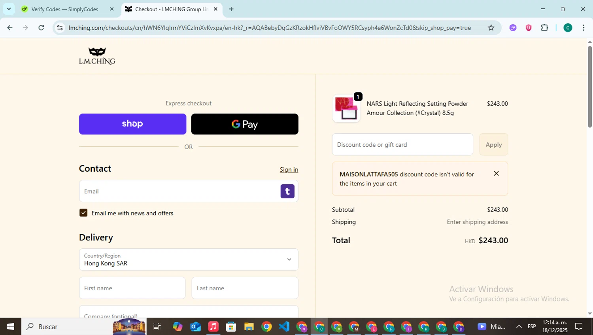
Task: Focus the Discount code or gift card field
Action: pyautogui.click(x=402, y=144)
